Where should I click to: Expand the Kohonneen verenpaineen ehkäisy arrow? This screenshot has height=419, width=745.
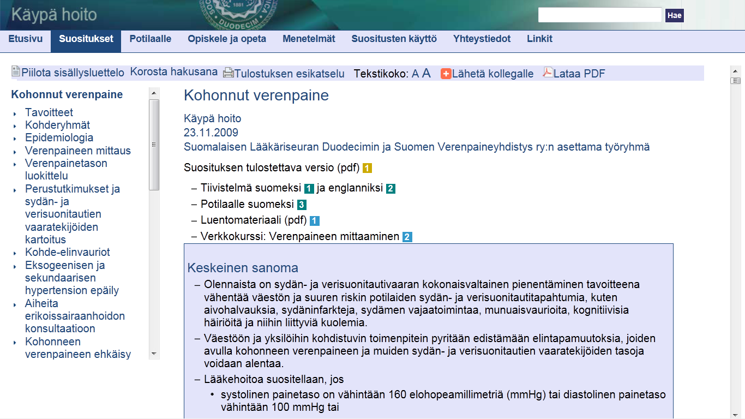15,343
